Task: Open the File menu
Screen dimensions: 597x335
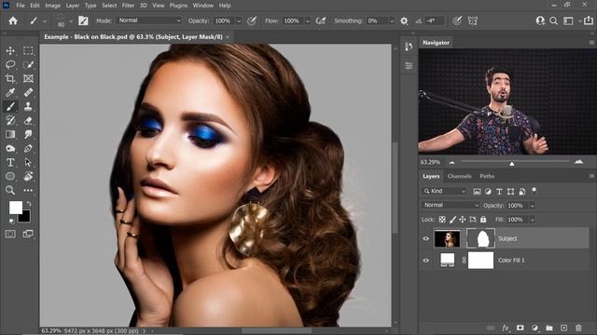Action: [21, 6]
